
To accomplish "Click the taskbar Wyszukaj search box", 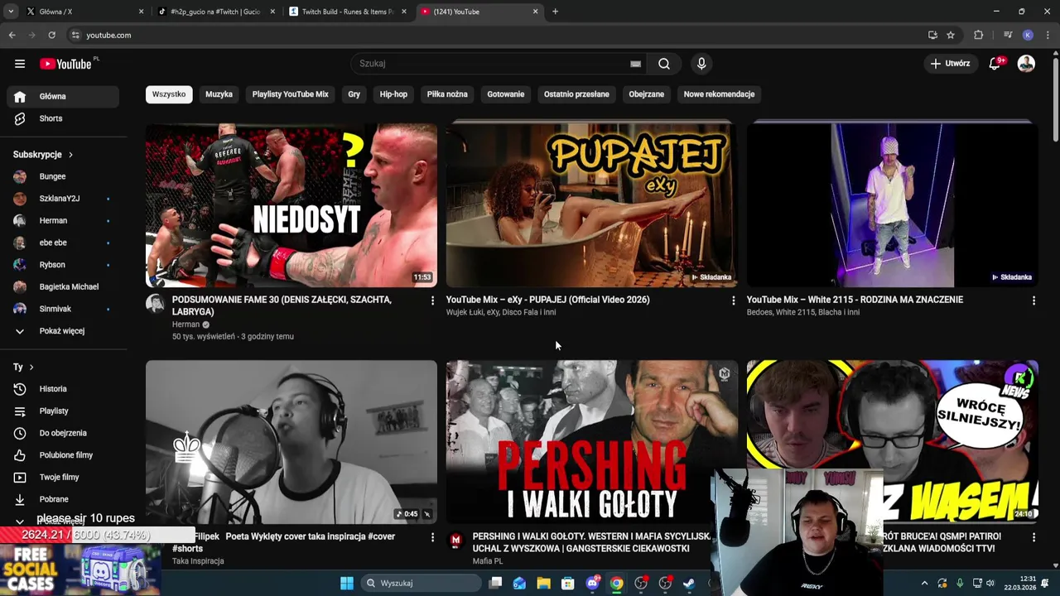I will 419,583.
